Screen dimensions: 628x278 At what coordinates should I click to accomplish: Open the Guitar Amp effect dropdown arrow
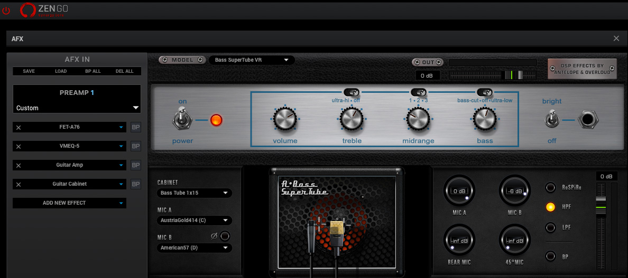pos(121,165)
